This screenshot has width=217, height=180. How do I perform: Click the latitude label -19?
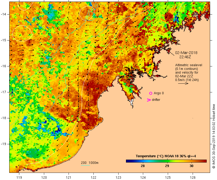click(3, 144)
